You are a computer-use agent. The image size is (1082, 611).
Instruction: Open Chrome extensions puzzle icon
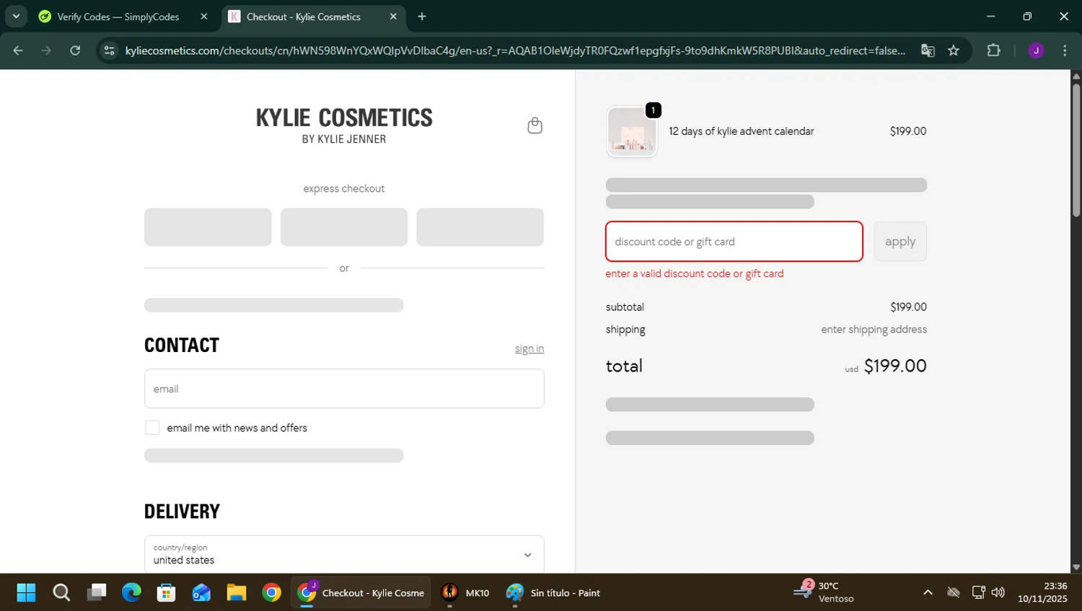[993, 50]
